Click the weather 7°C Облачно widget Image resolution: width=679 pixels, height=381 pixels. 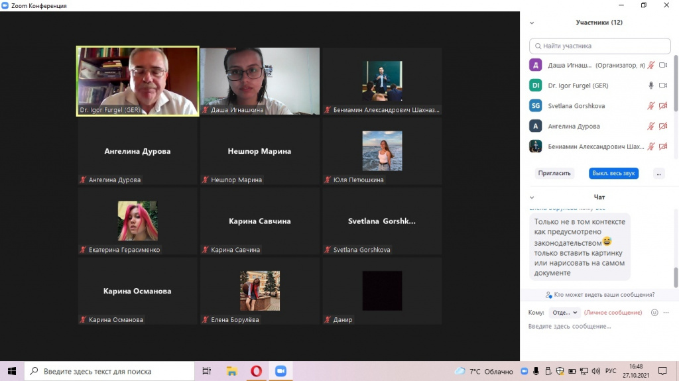coord(484,372)
